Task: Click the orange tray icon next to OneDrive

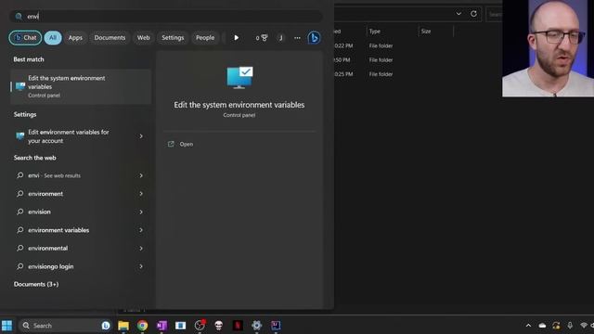Action: (556, 326)
